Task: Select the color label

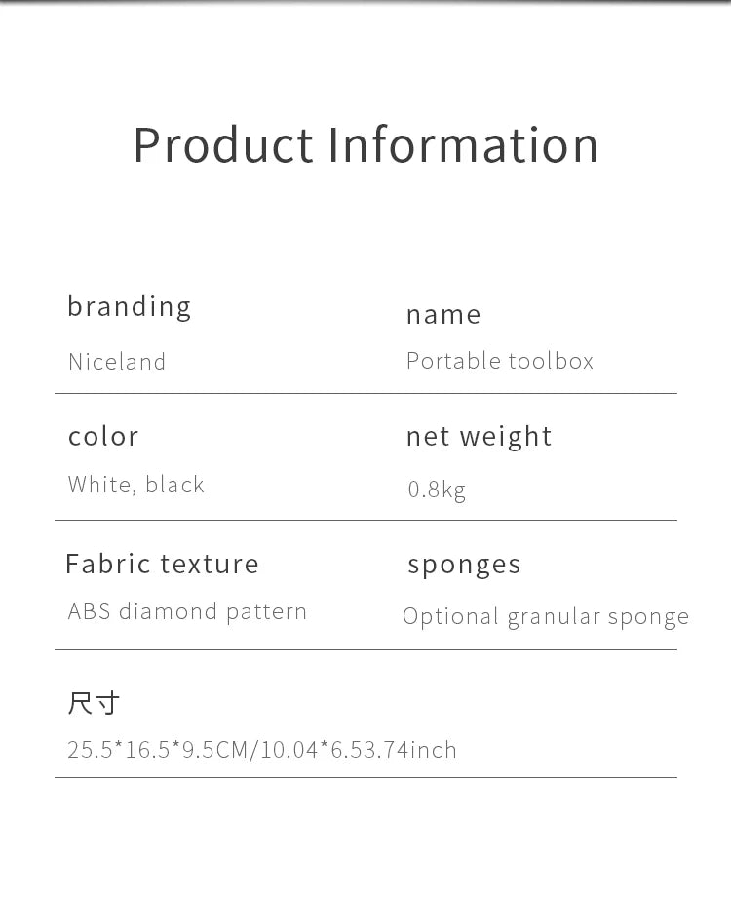Action: pos(103,436)
